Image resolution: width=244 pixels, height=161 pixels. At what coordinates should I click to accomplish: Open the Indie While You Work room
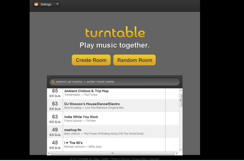point(81,117)
